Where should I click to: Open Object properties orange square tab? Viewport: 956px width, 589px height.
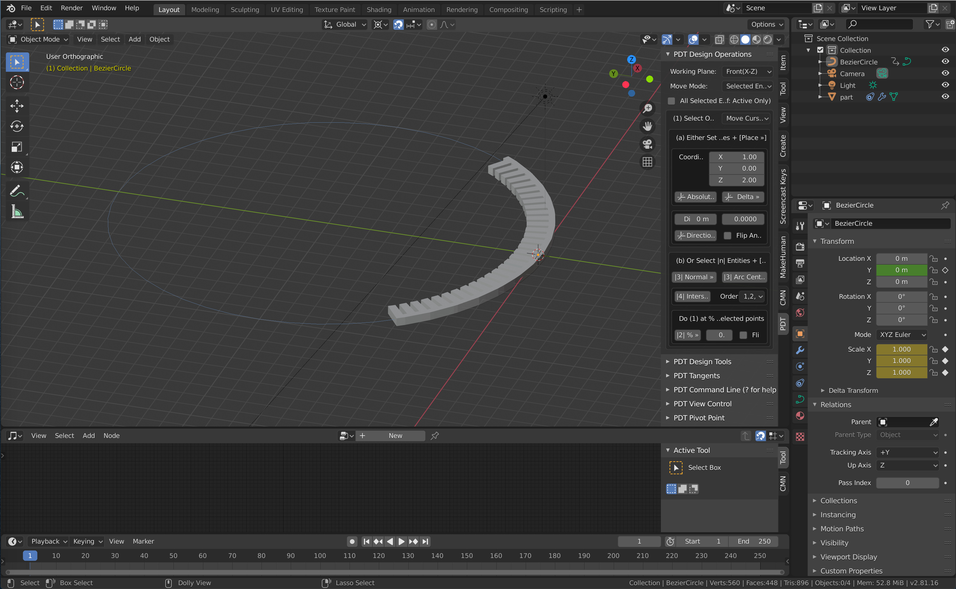click(x=800, y=334)
